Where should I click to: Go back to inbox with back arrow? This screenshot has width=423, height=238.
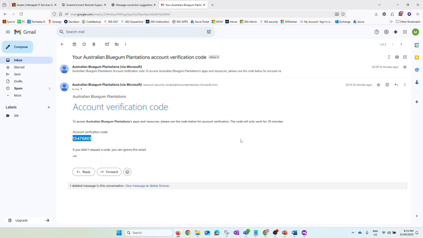62,44
